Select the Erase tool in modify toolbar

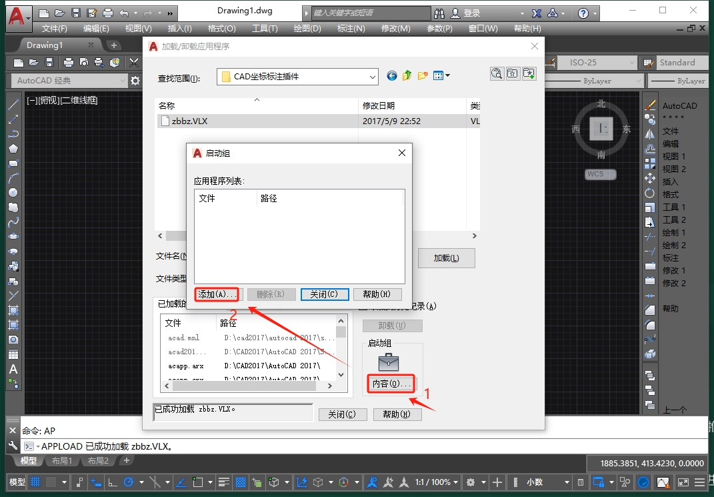pos(650,105)
